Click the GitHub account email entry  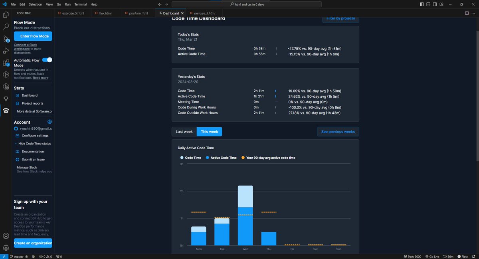33,129
